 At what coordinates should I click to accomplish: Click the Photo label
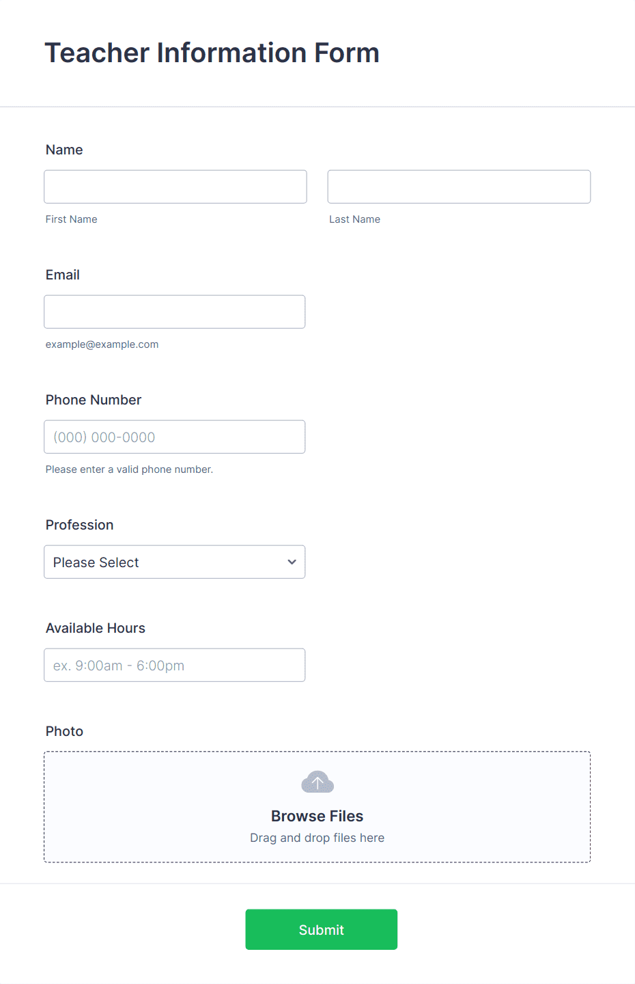coord(65,731)
